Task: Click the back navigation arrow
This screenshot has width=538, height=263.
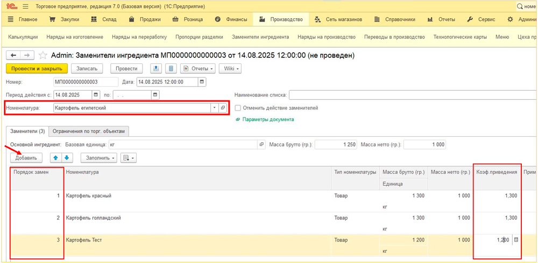Action: click(13, 55)
